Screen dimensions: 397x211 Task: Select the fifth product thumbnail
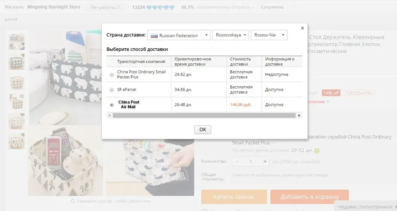[17, 121]
